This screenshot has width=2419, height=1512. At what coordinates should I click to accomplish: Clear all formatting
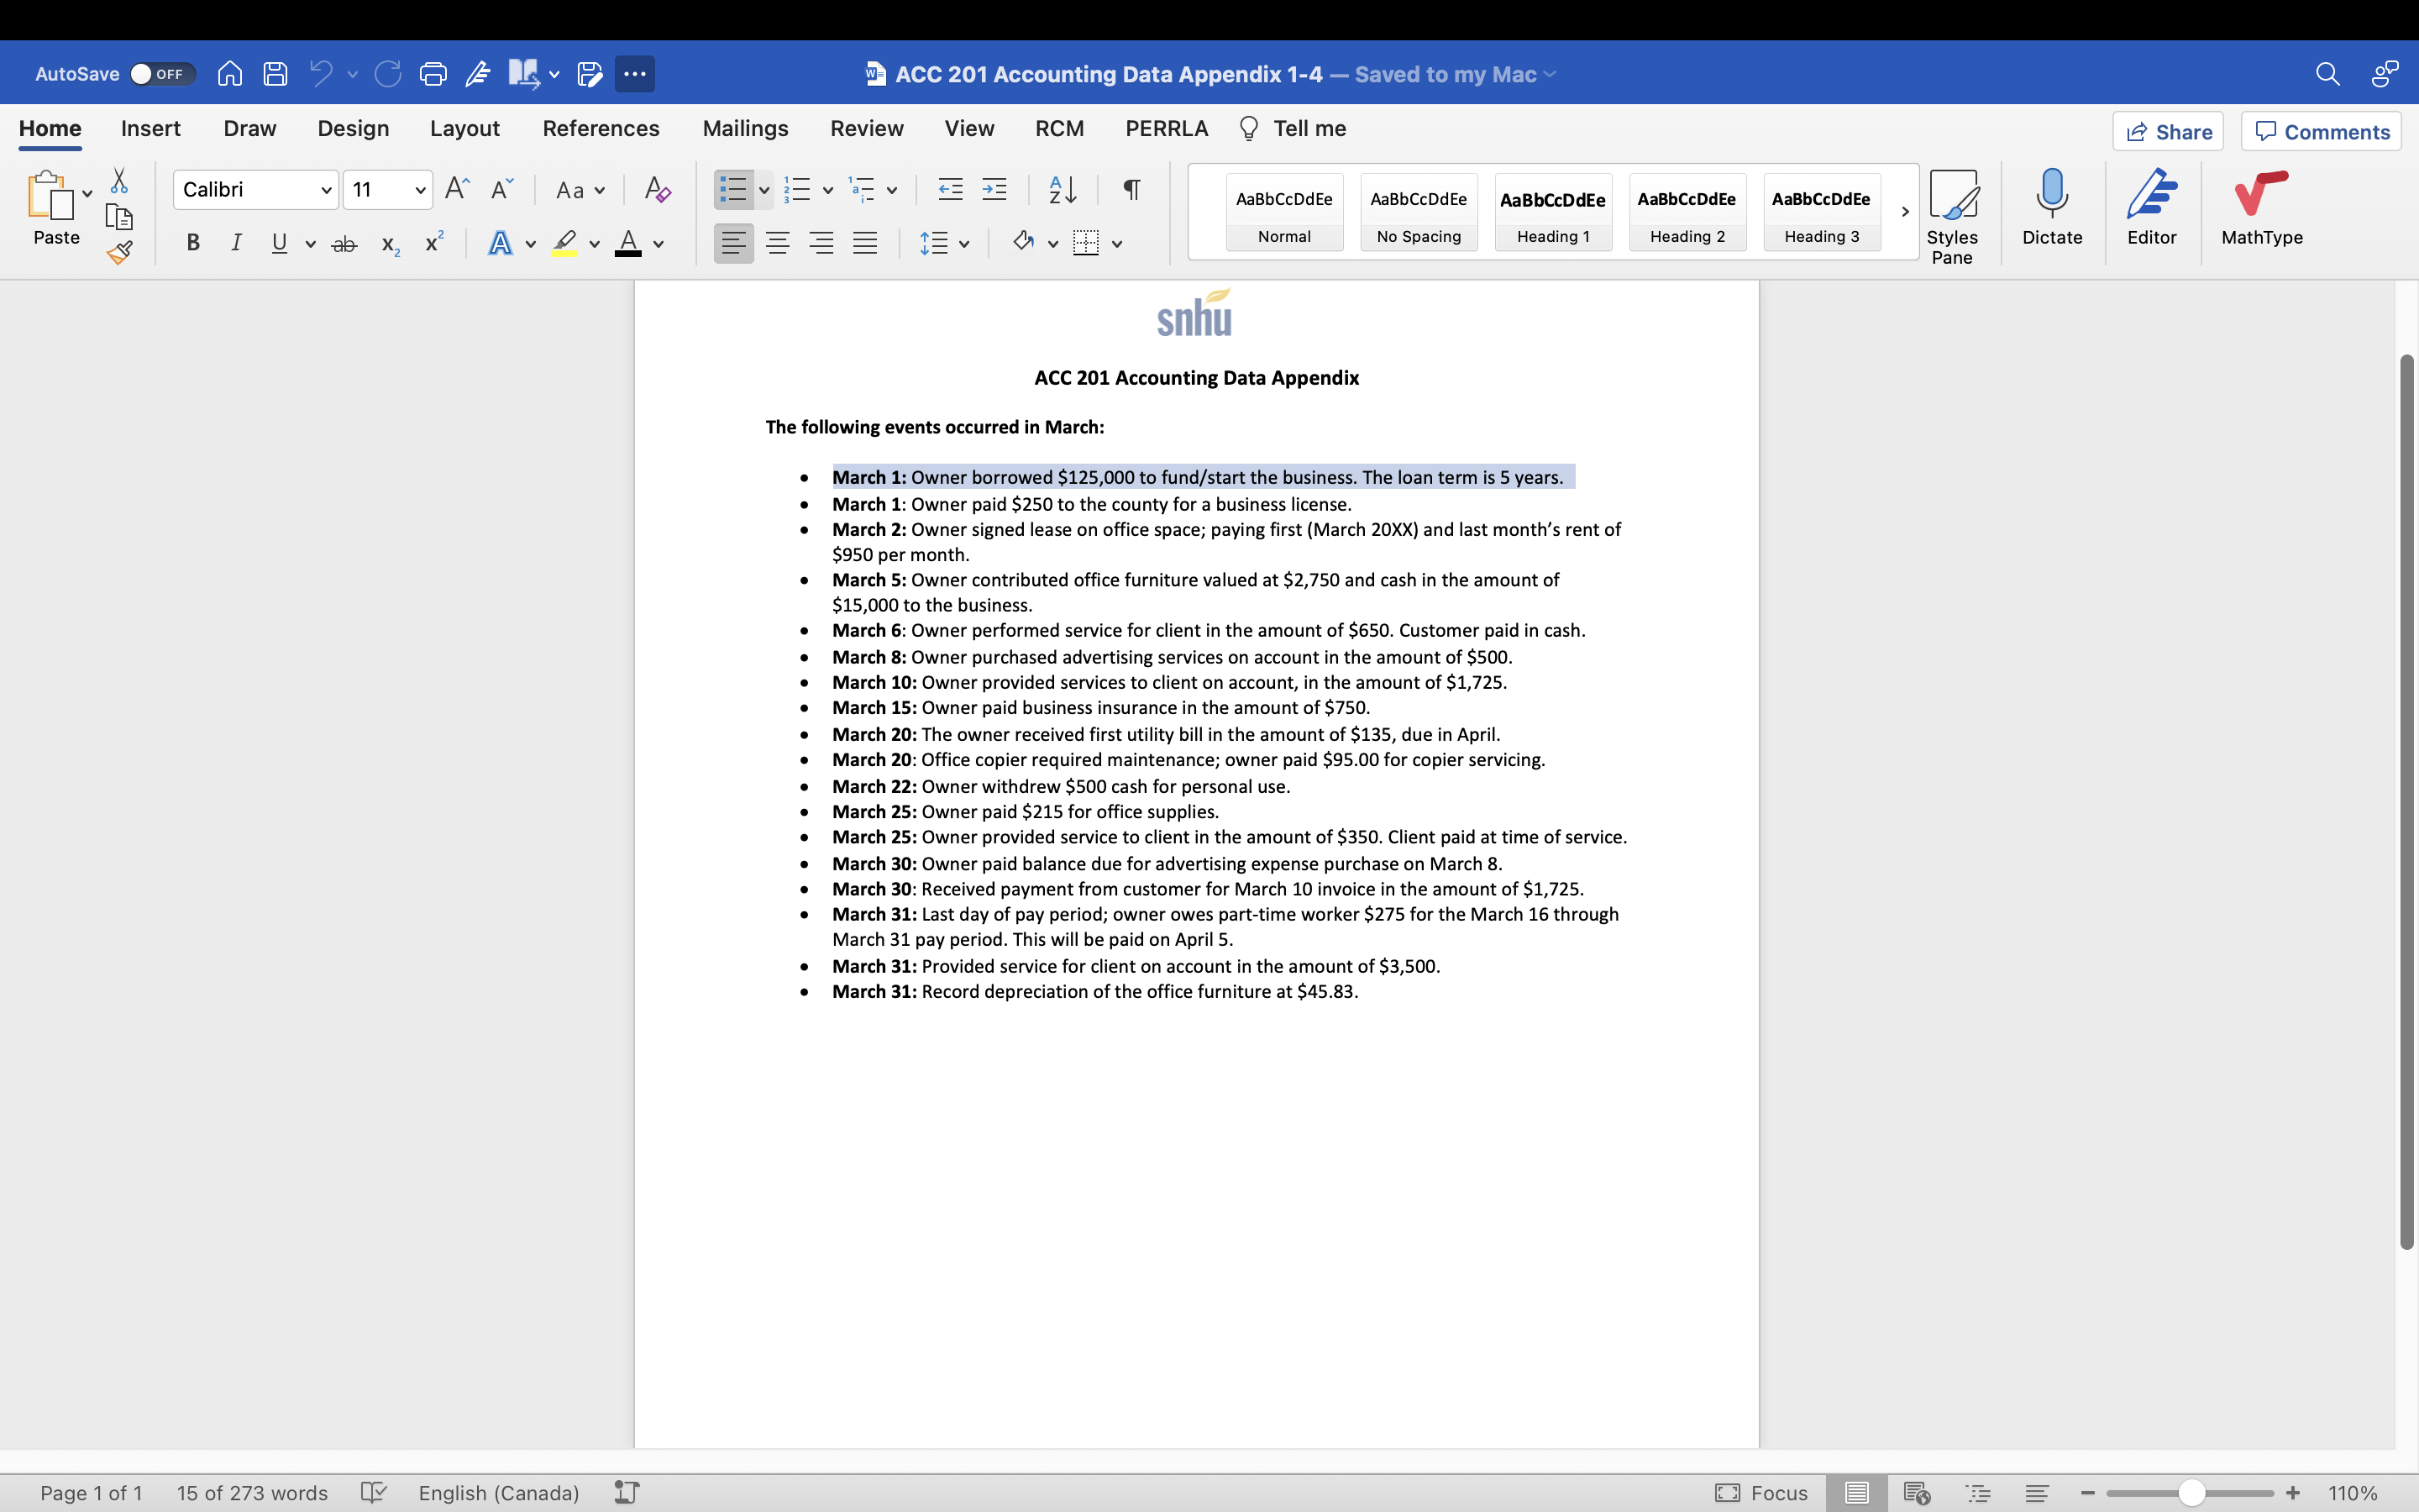click(657, 189)
